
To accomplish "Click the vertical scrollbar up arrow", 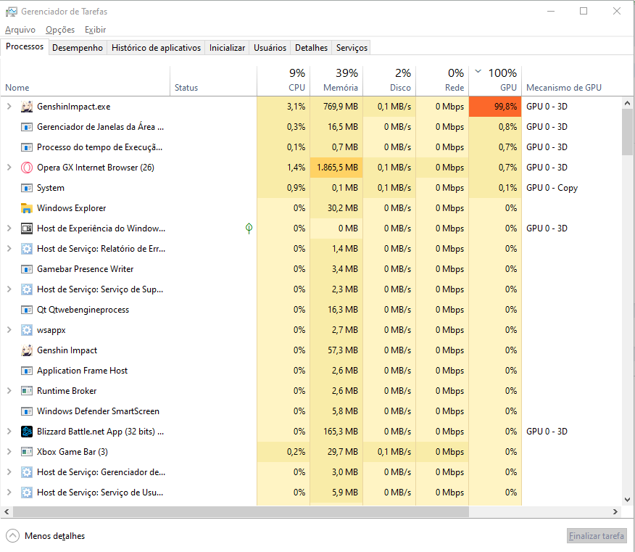I will click(627, 103).
